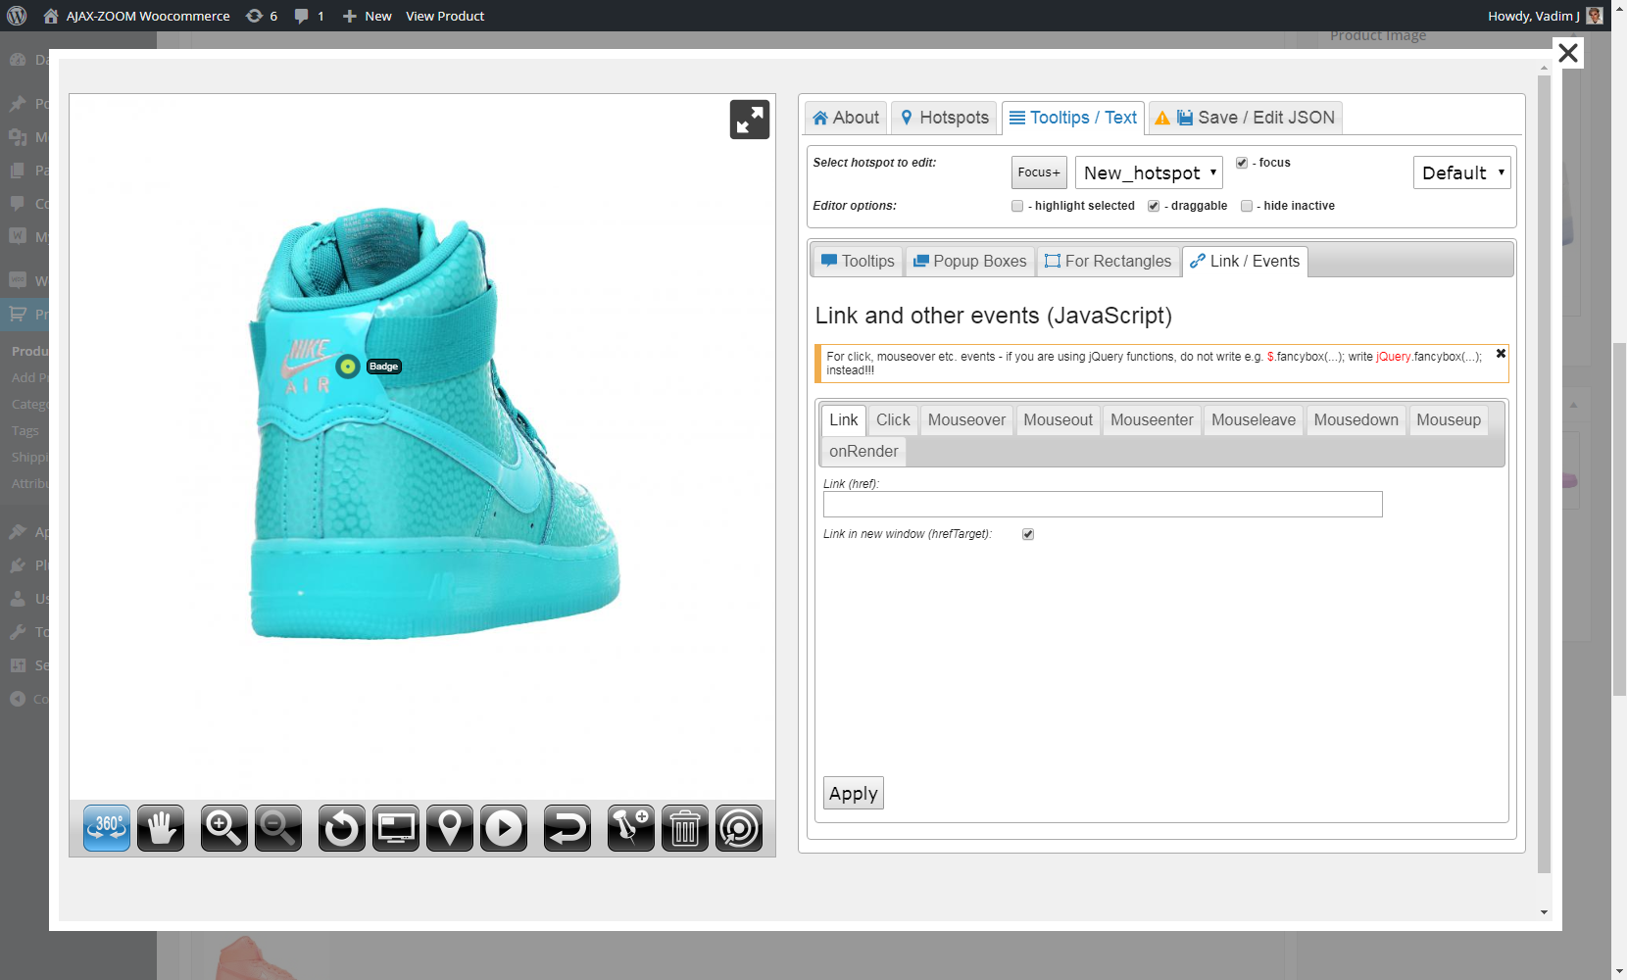Open fullscreen with the expand arrows icon

tap(750, 120)
